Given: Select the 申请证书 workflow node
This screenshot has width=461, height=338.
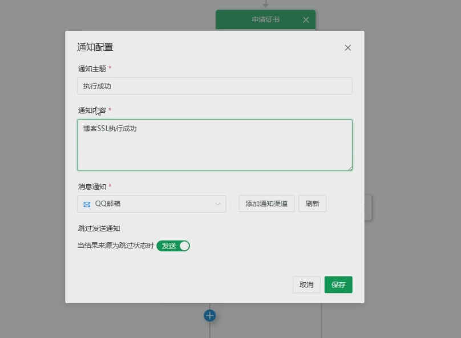Looking at the screenshot, I should tap(266, 19).
